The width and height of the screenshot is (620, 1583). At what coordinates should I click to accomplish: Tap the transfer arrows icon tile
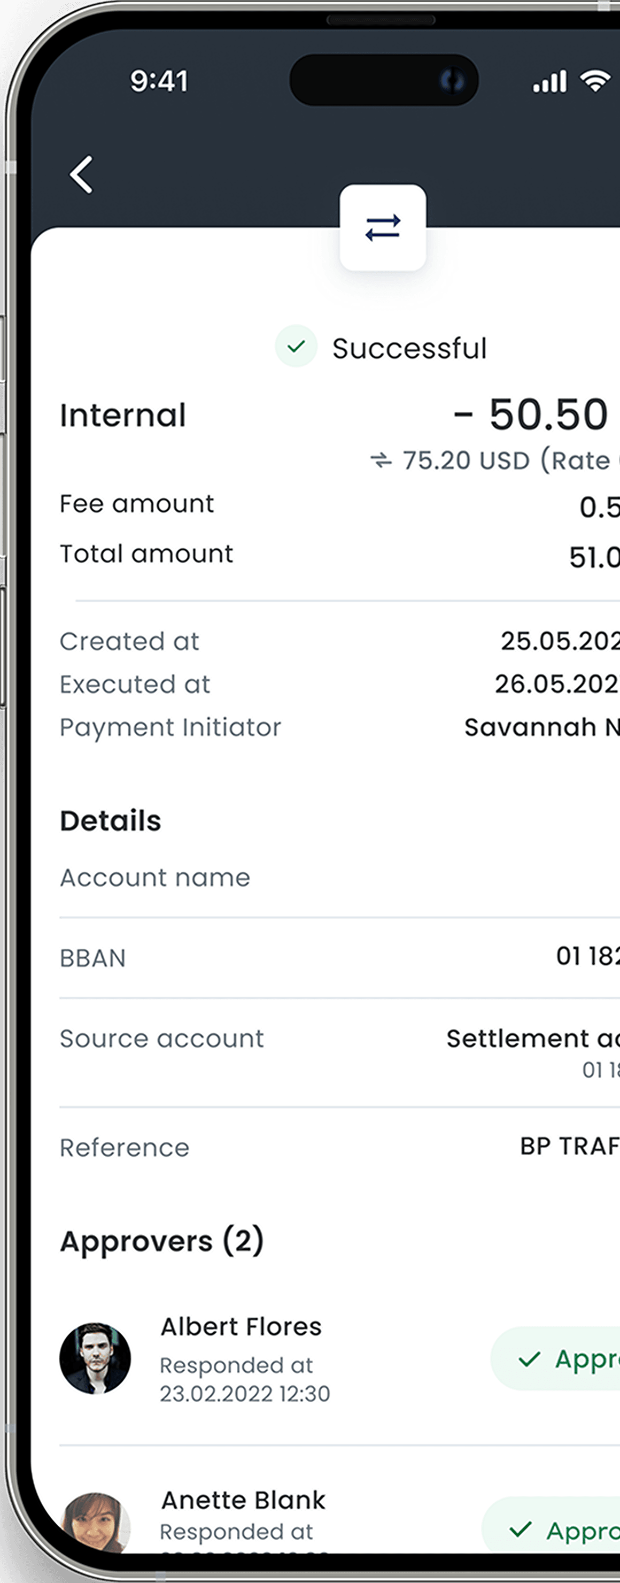pyautogui.click(x=383, y=227)
